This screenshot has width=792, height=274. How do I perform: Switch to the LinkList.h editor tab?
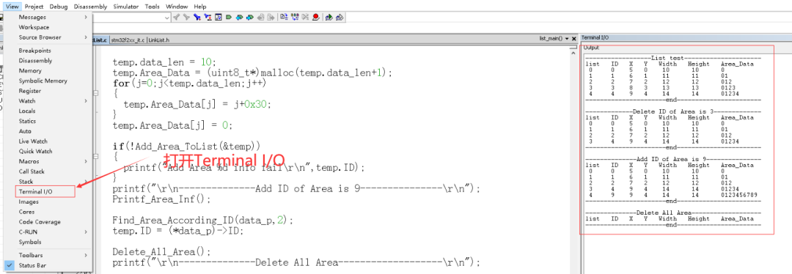(158, 40)
